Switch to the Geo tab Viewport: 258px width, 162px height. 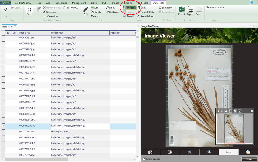[48, 3]
